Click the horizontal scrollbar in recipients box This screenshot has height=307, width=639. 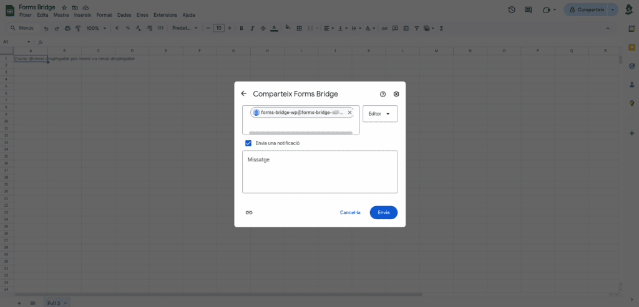coord(300,133)
